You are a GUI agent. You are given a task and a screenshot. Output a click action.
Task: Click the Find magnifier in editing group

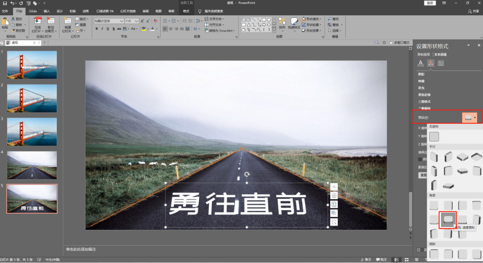(330, 19)
